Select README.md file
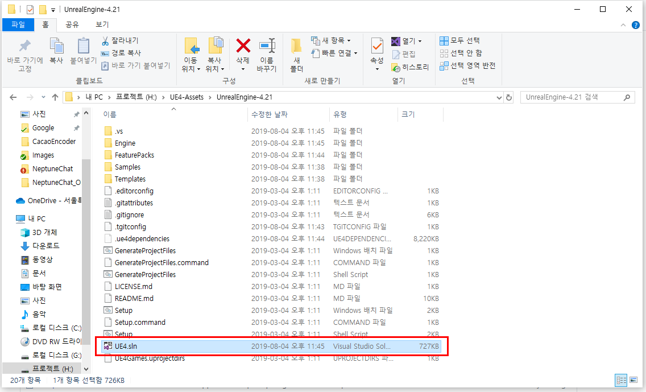The height and width of the screenshot is (392, 646). [x=129, y=299]
